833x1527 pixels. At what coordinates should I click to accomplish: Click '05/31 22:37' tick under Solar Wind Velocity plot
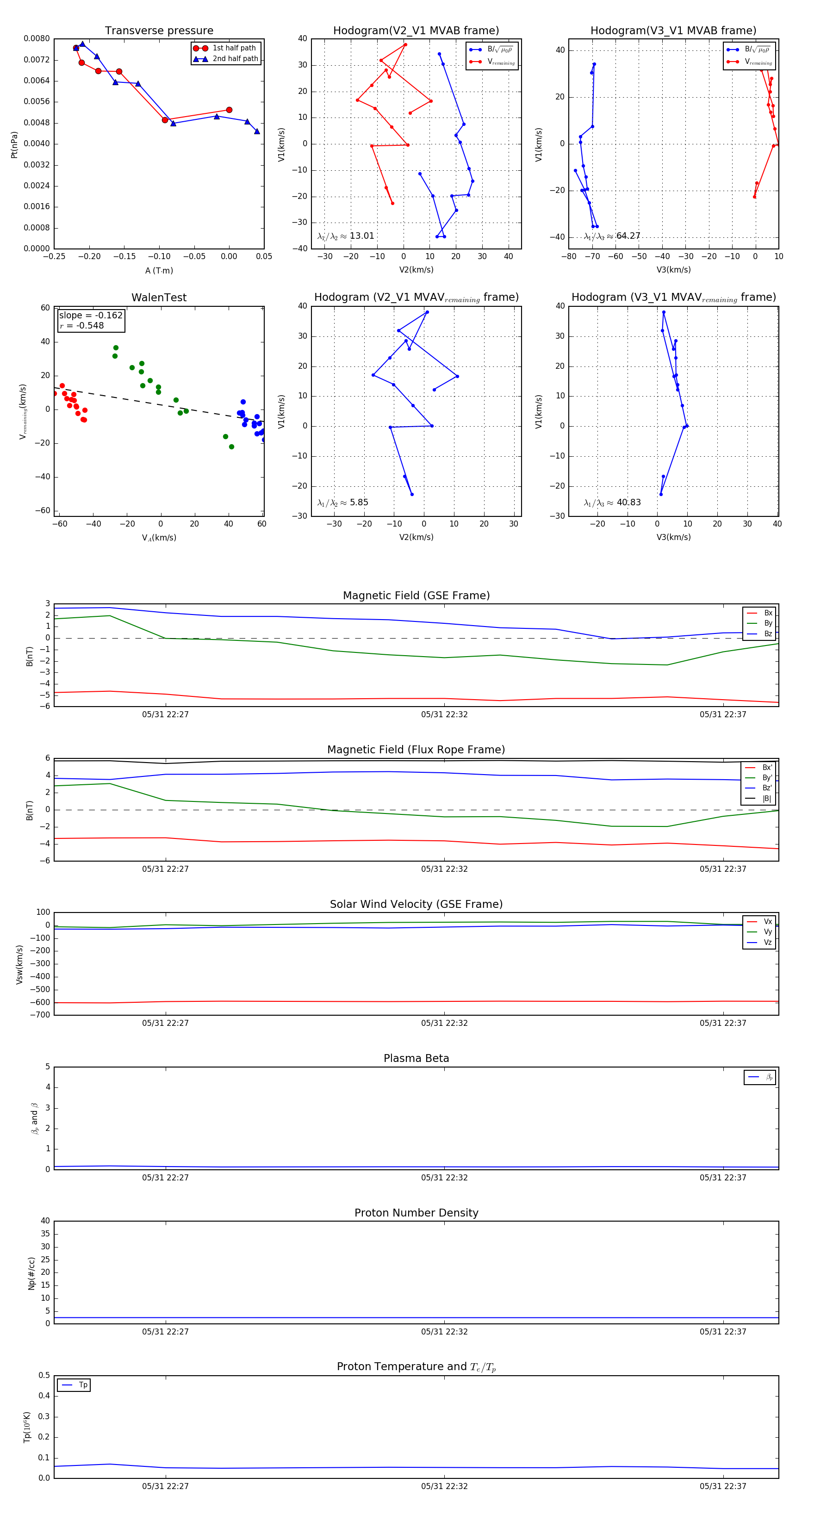pos(723,1023)
